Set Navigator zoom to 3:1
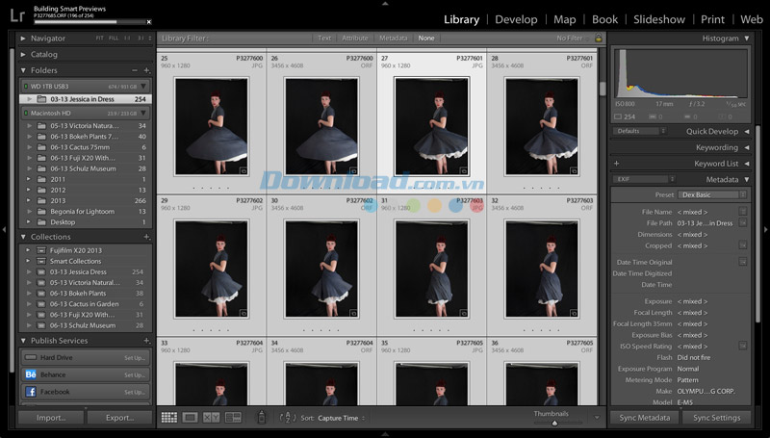Image resolution: width=770 pixels, height=438 pixels. tap(141, 39)
